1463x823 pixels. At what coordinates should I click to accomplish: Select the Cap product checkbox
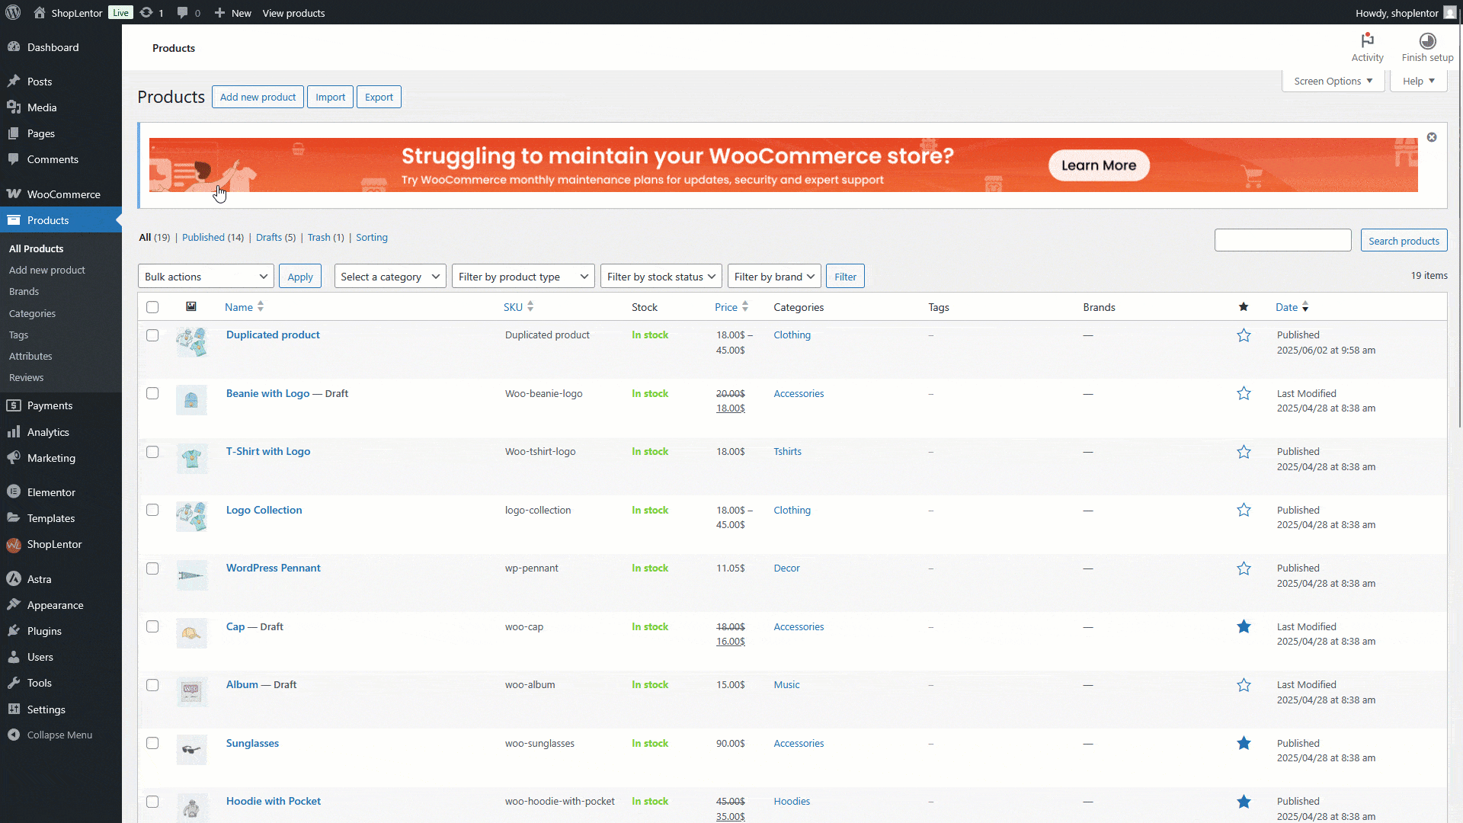click(x=152, y=626)
